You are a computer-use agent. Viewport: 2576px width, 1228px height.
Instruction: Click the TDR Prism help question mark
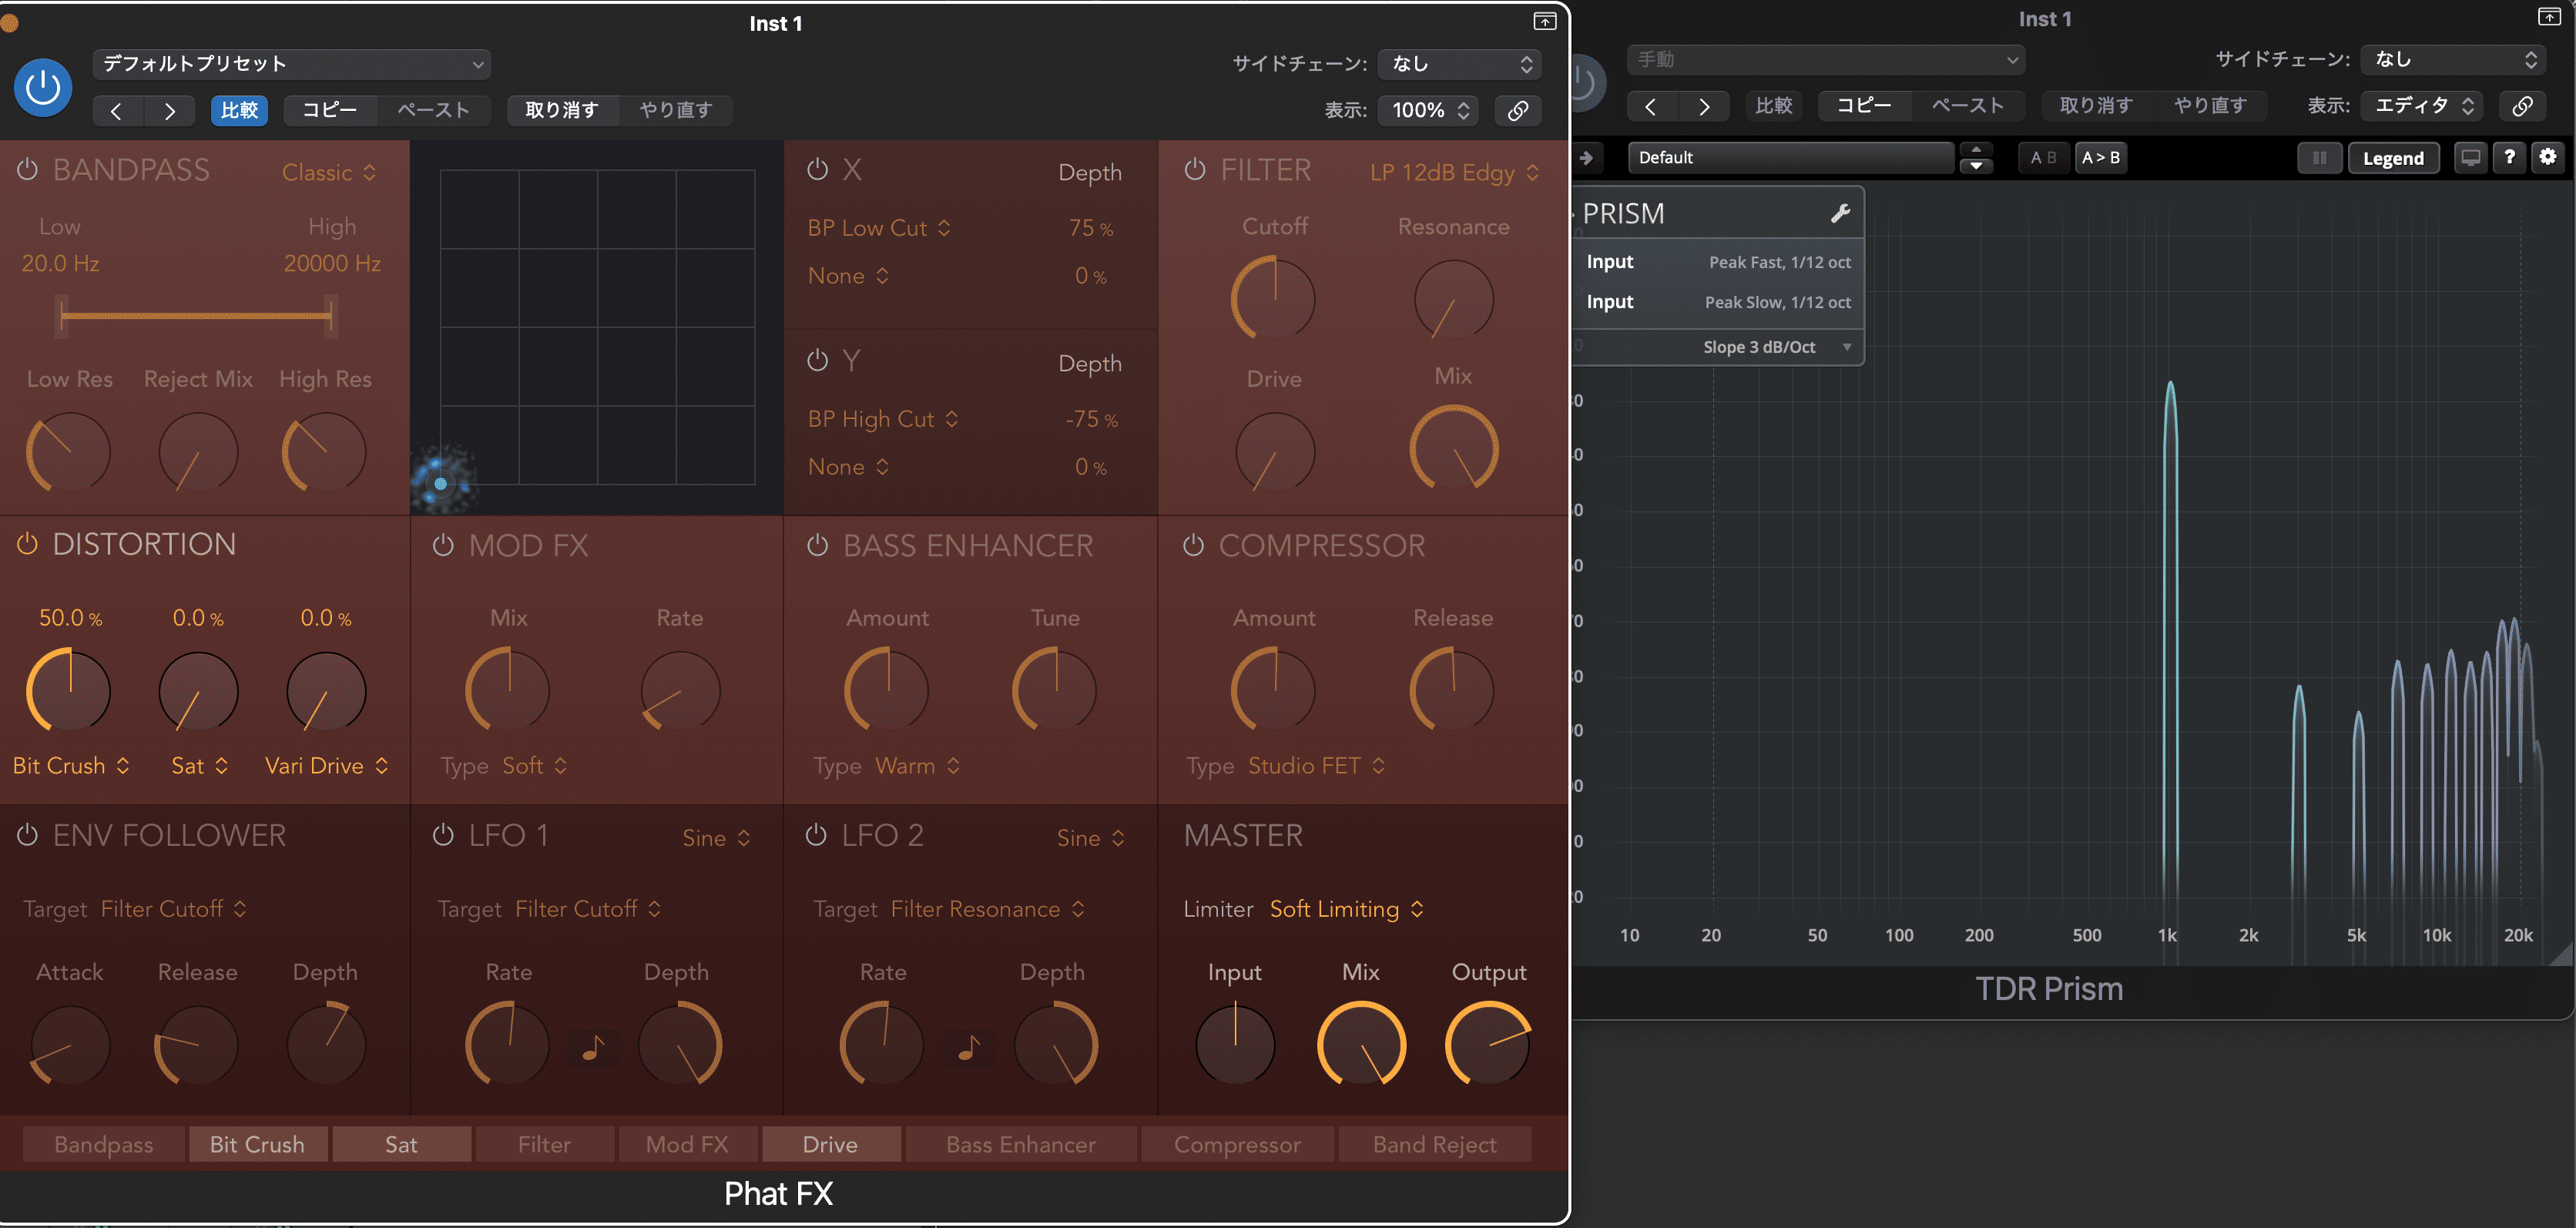(2509, 157)
